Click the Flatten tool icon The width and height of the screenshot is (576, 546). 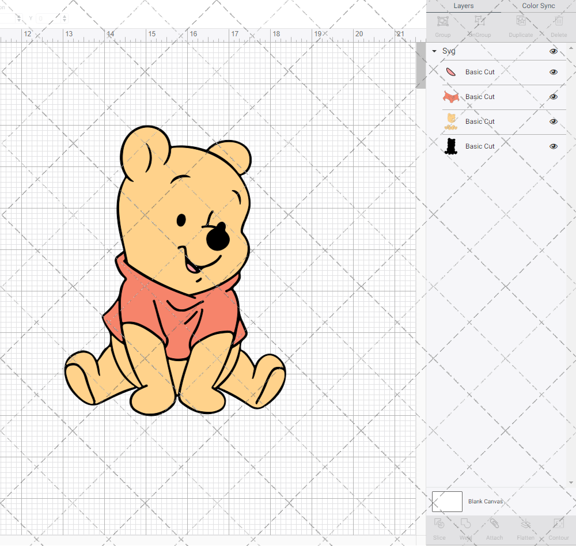(x=526, y=523)
